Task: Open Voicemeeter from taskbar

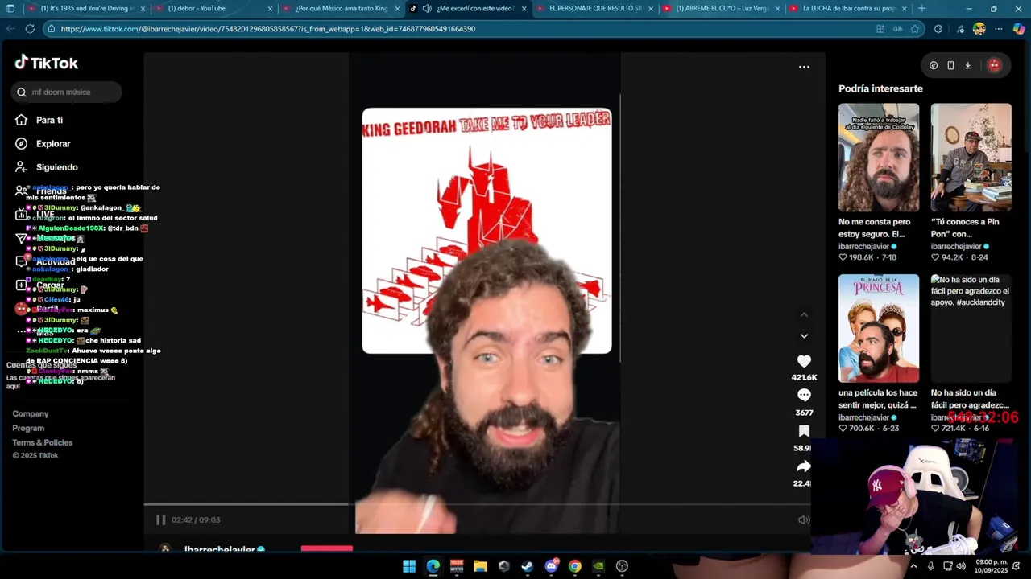Action: click(457, 566)
